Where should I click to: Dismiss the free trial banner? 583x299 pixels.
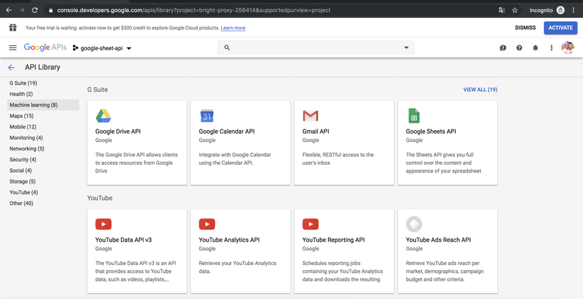[525, 28]
